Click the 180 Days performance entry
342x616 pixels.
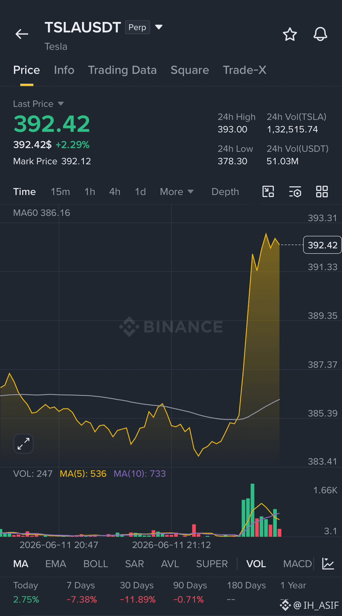(x=246, y=592)
